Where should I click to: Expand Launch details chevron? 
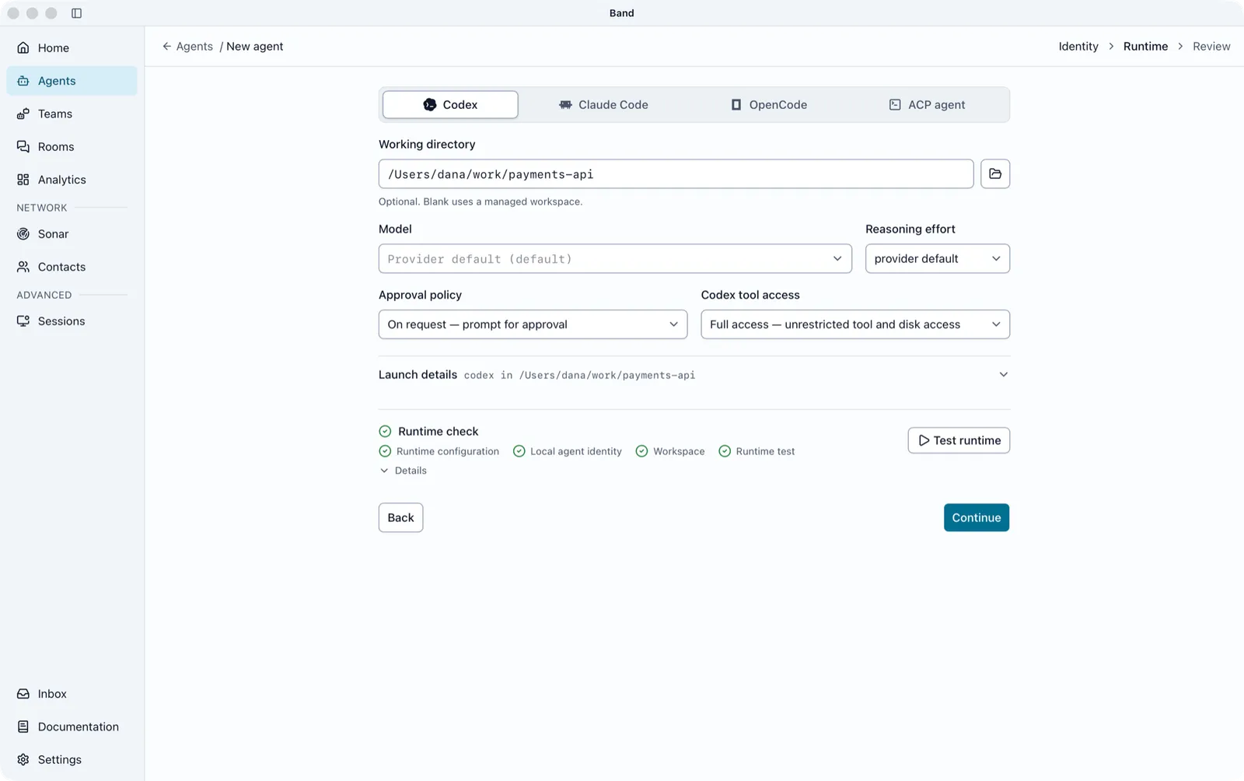[1003, 375]
